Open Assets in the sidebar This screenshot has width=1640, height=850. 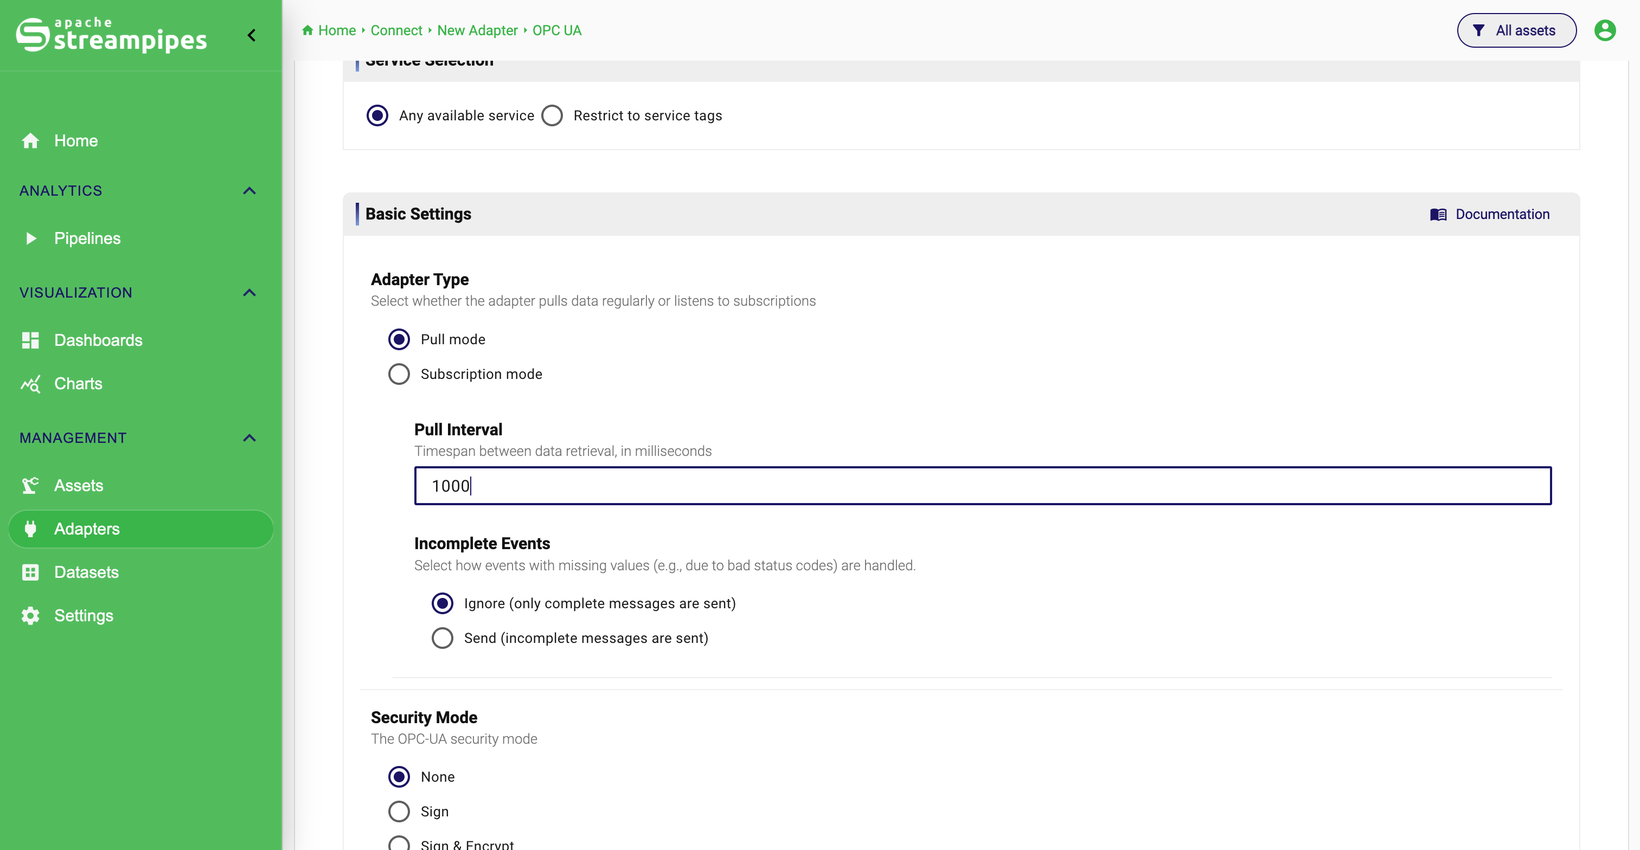(140, 485)
